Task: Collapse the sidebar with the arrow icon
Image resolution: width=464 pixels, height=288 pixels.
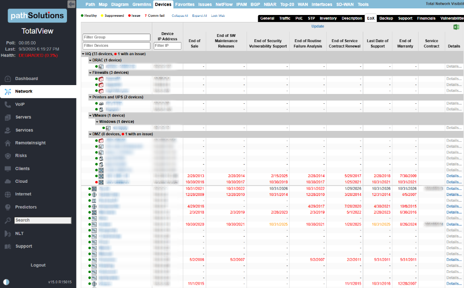Action: [x=71, y=4]
